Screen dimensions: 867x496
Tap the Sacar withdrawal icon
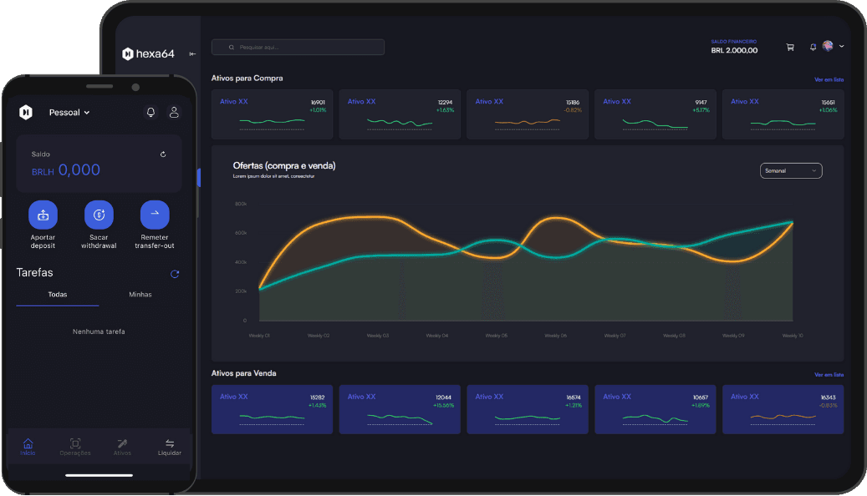tap(99, 215)
